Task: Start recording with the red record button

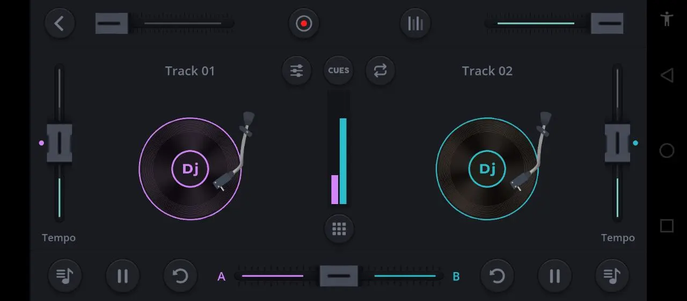Action: point(304,24)
